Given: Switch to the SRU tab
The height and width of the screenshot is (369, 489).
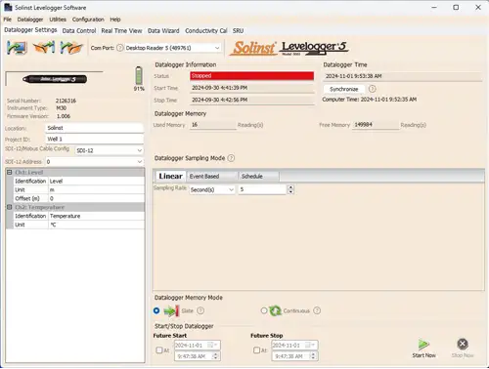Looking at the screenshot, I should (238, 31).
